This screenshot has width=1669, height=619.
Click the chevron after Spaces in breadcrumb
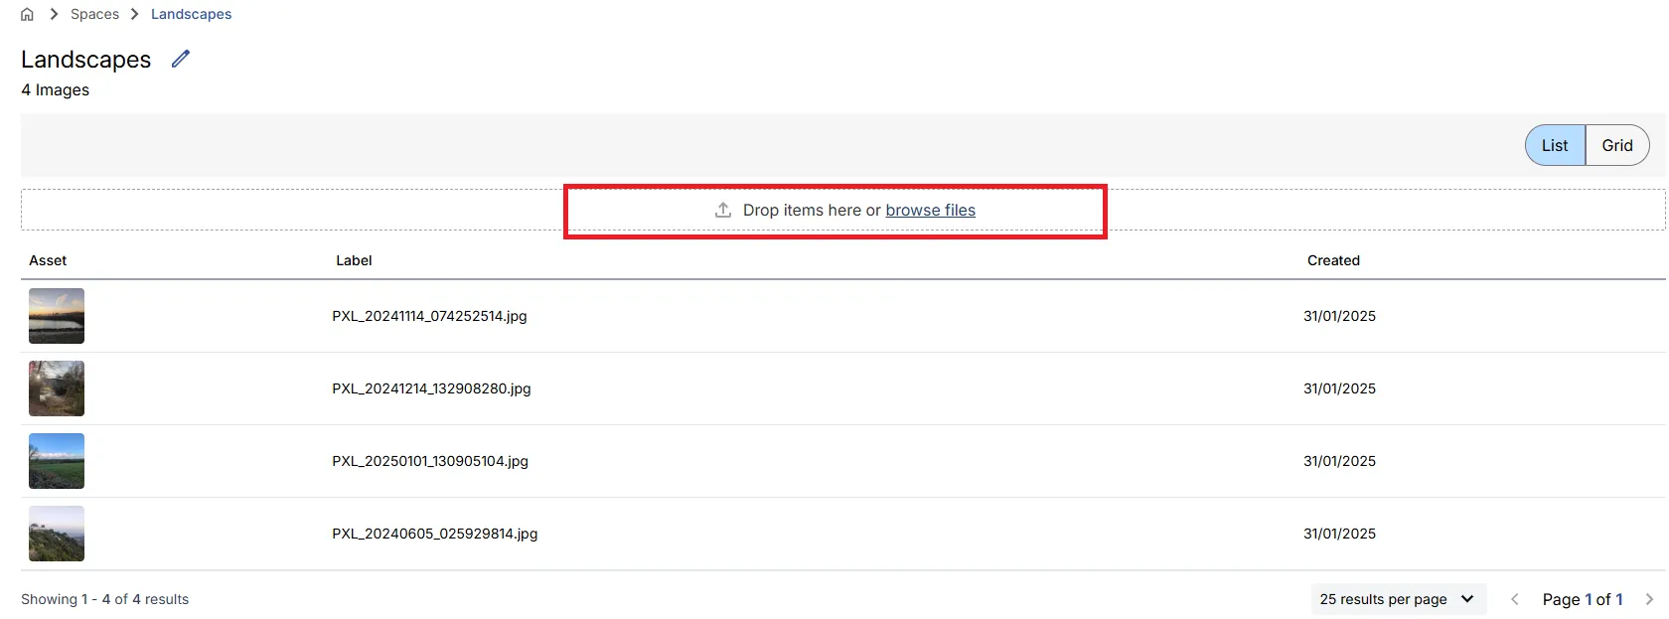pos(135,14)
